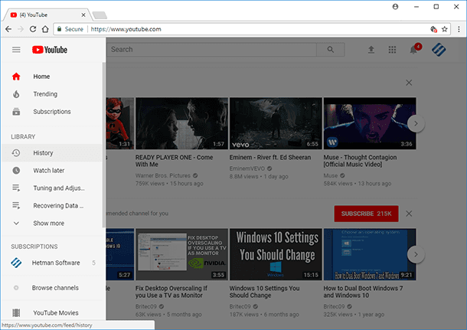
Task: Click Browse channels
Action: pyautogui.click(x=52, y=288)
